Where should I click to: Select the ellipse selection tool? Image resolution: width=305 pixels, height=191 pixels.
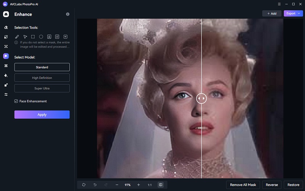click(x=41, y=37)
